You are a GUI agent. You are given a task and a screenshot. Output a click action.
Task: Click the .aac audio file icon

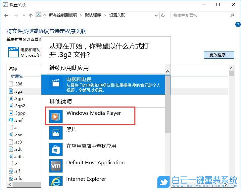click(11, 135)
